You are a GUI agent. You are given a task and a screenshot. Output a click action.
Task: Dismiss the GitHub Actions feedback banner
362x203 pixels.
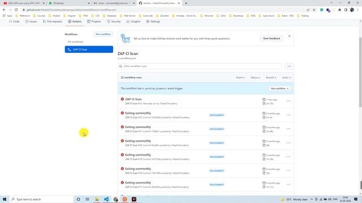pos(289,36)
